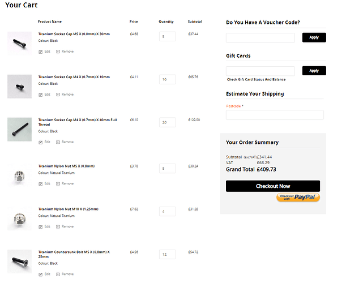Click Edit icon for Socket Cap M4 10mm

pos(41,95)
